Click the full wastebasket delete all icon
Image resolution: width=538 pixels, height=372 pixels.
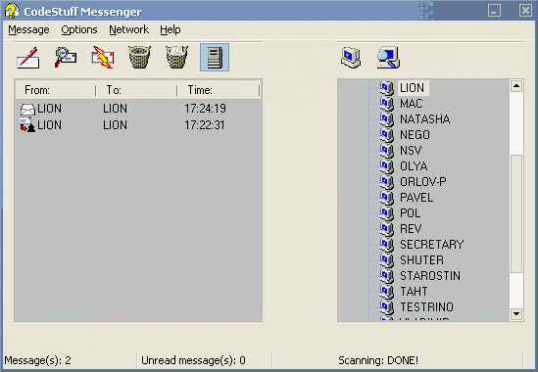[176, 57]
